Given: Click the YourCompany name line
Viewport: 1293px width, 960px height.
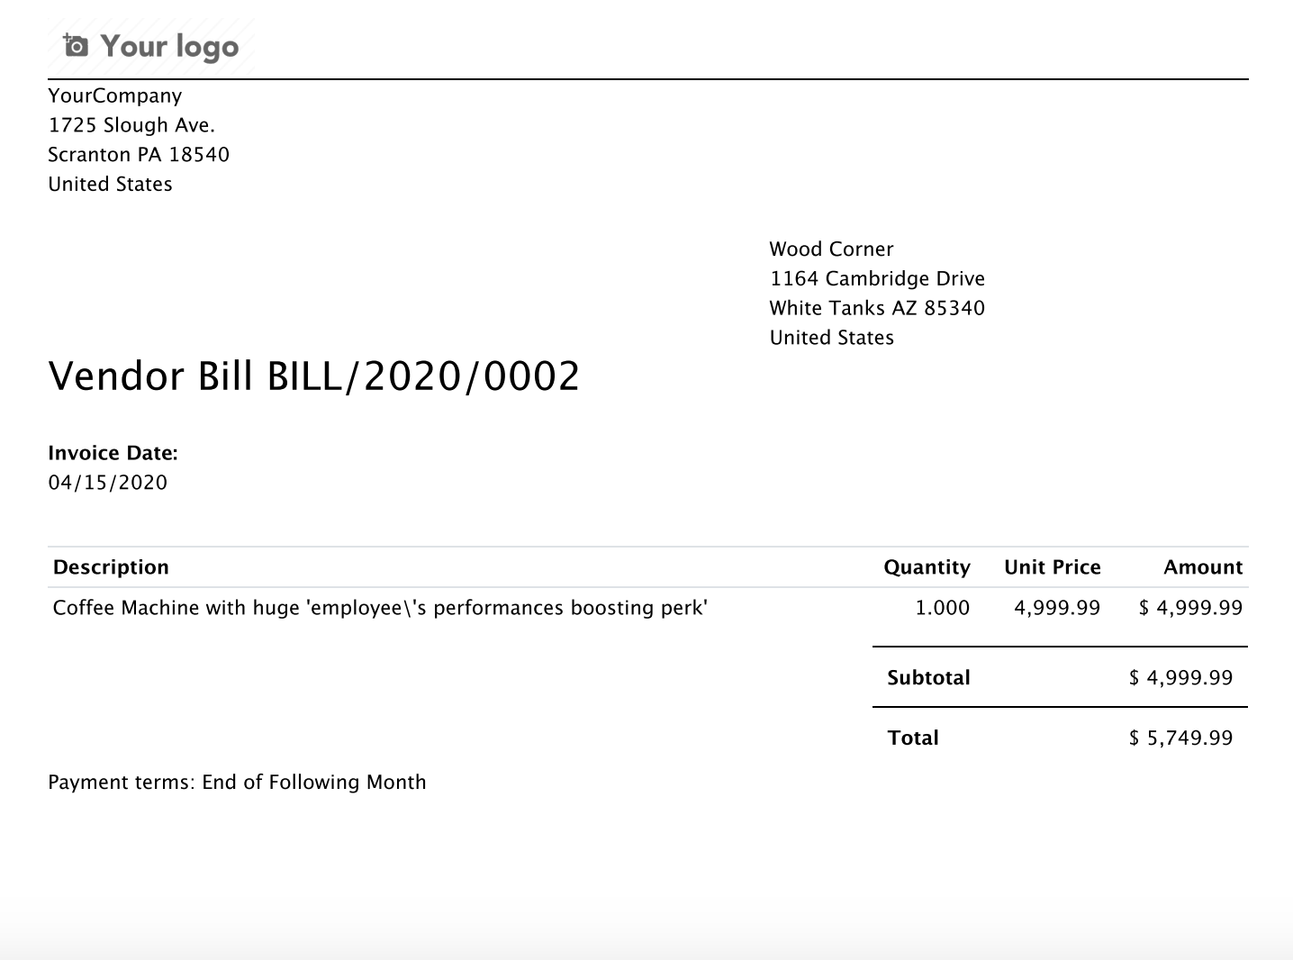Looking at the screenshot, I should point(114,95).
